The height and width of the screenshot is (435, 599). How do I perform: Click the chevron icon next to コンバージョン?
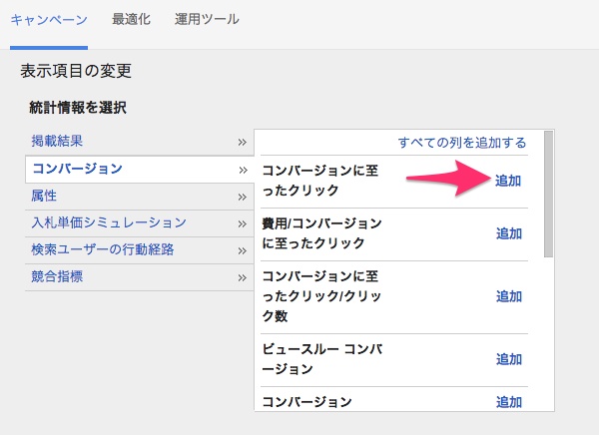pyautogui.click(x=243, y=170)
